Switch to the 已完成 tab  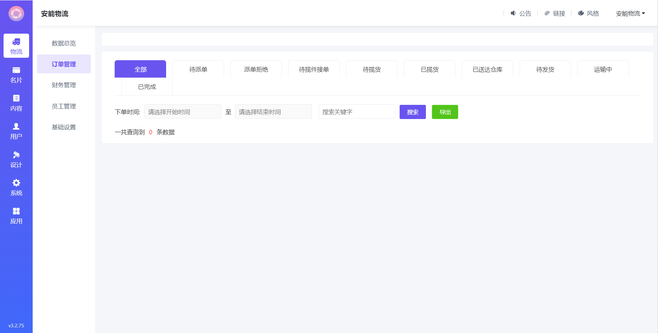(x=147, y=87)
